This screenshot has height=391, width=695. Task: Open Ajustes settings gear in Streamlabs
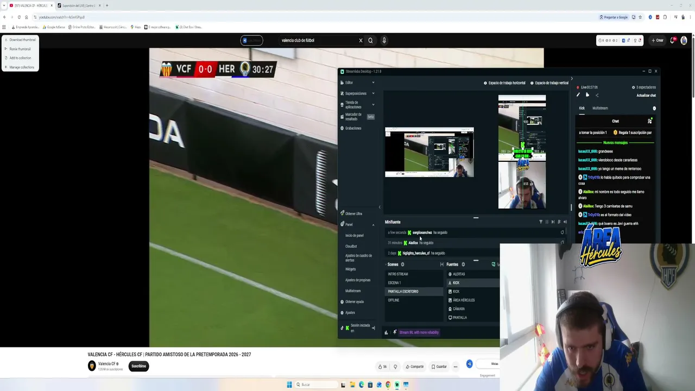coord(342,313)
